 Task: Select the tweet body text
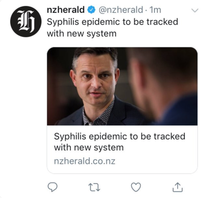[x=112, y=27]
